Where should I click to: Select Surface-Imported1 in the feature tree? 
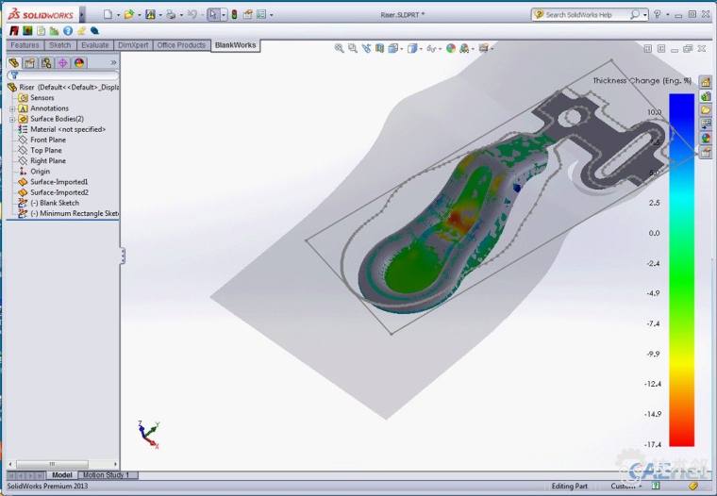pos(58,182)
